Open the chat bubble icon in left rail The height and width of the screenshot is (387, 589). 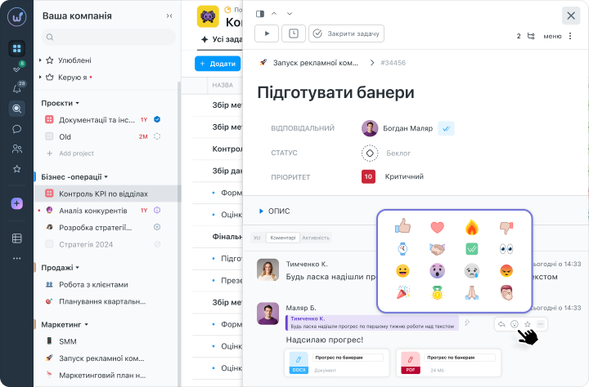click(x=17, y=129)
